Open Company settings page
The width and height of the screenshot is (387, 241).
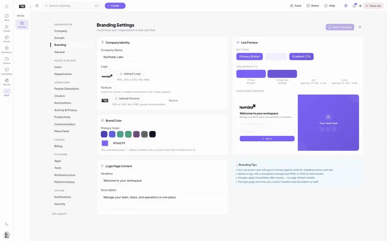click(x=61, y=31)
